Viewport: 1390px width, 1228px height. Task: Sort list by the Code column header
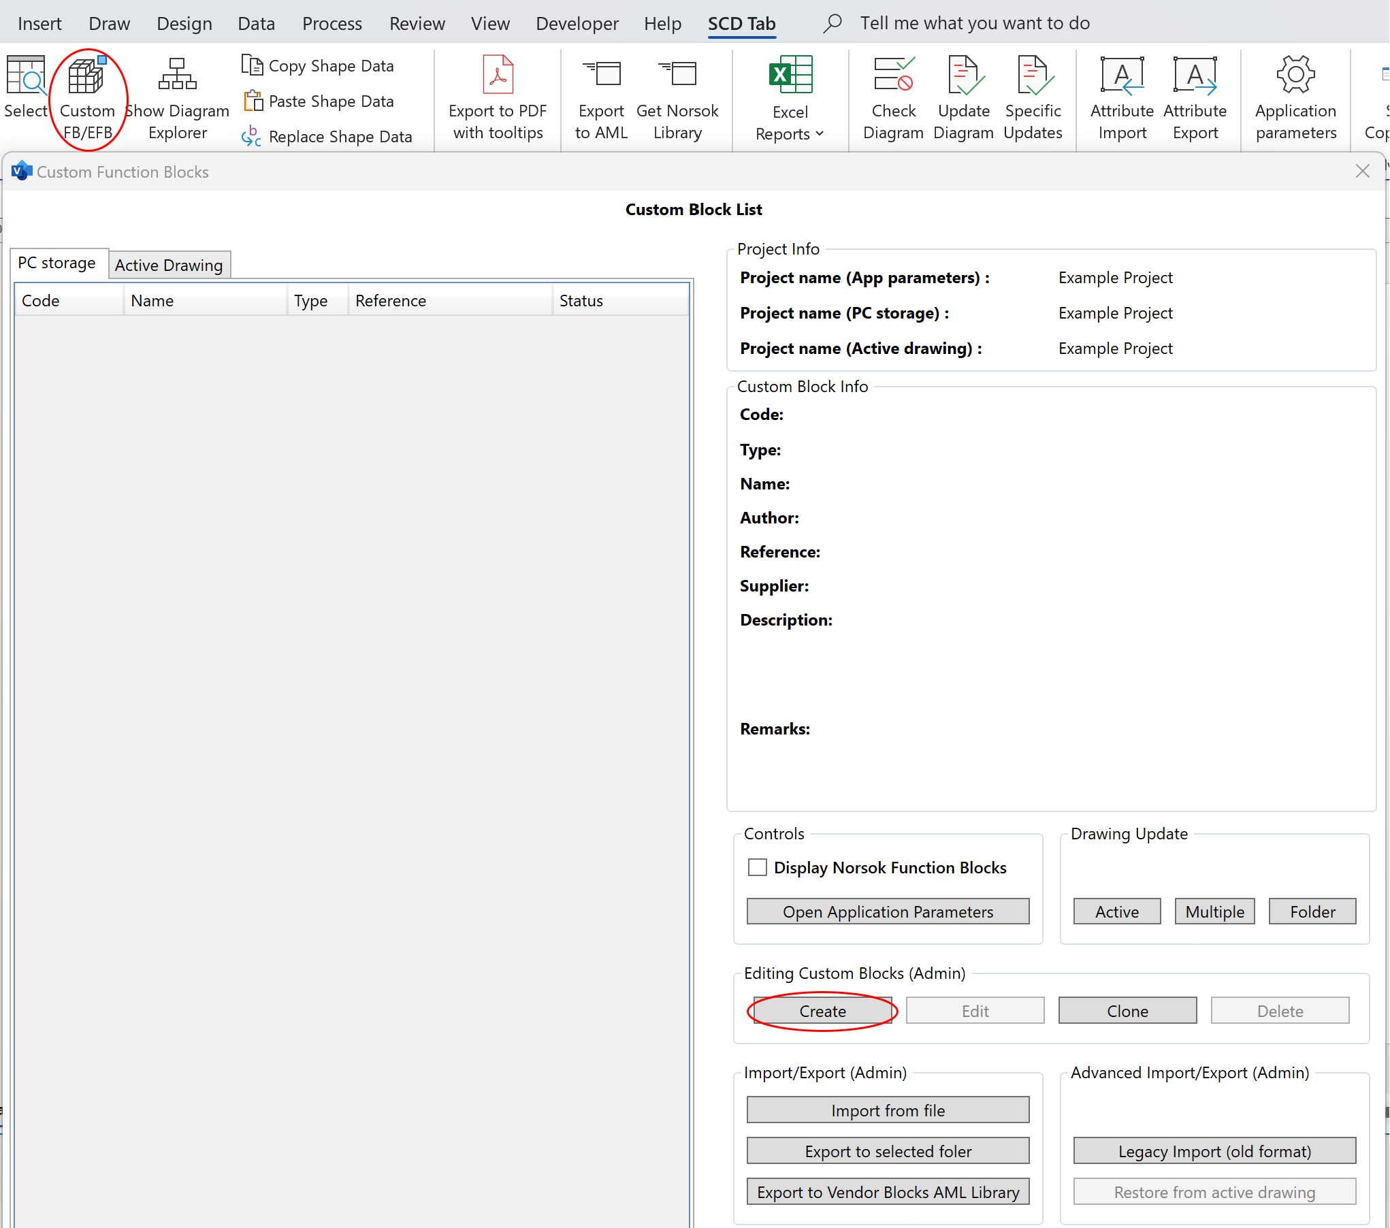[x=69, y=300]
